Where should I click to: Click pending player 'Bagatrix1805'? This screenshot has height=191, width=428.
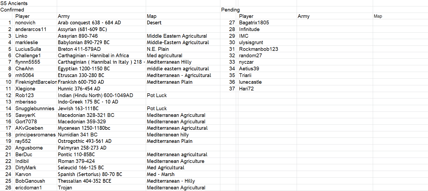pyautogui.click(x=254, y=23)
